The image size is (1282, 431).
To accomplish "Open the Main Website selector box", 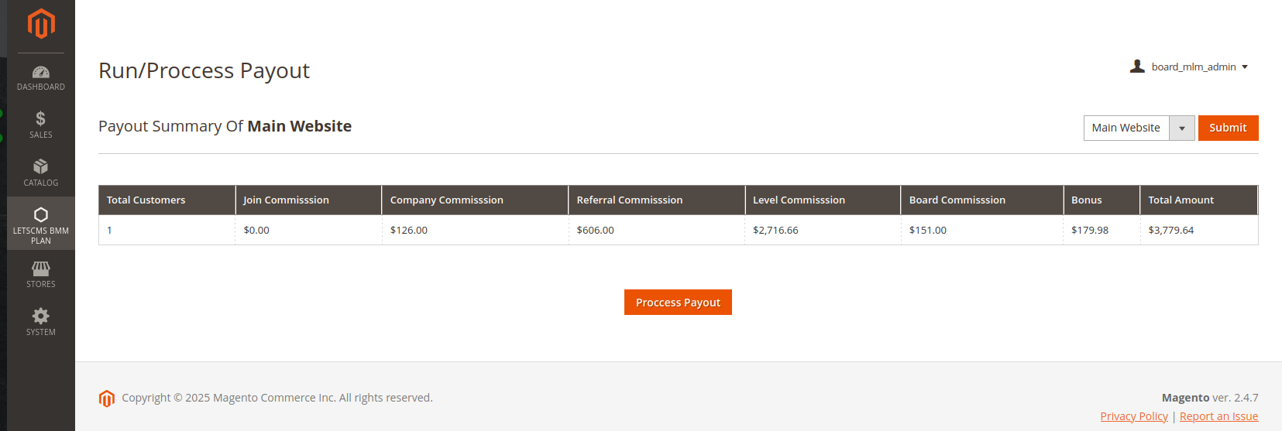I will pyautogui.click(x=1126, y=128).
